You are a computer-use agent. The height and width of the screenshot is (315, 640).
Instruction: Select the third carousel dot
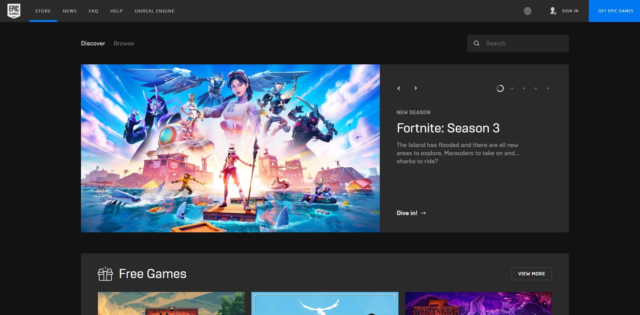(x=524, y=88)
